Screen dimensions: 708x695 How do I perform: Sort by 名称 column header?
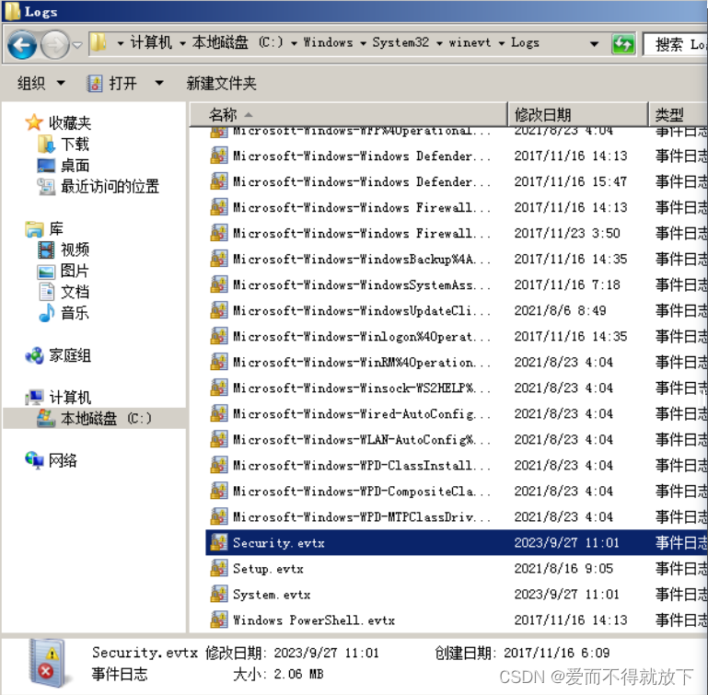pyautogui.click(x=348, y=114)
